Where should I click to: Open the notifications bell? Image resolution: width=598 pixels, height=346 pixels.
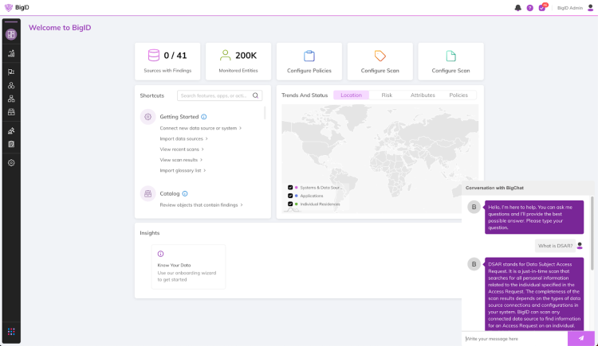518,8
